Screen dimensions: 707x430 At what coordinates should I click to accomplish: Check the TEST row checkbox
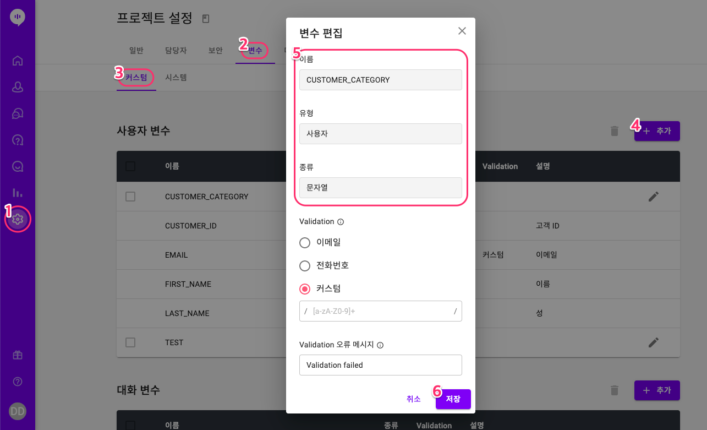pos(130,342)
